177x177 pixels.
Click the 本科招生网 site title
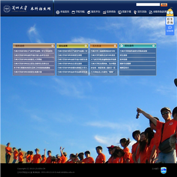click(40, 9)
